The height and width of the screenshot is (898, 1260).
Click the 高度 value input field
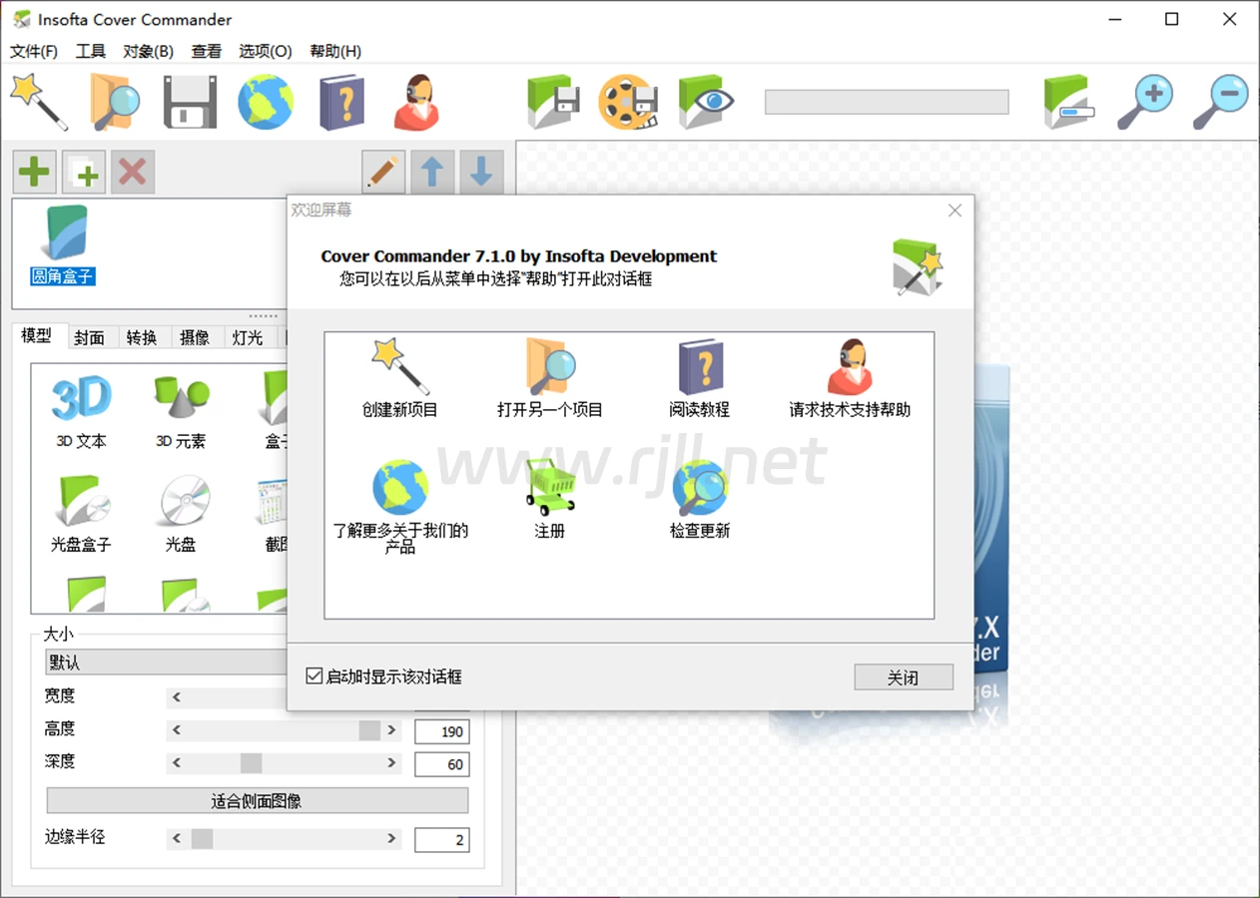[x=441, y=731]
